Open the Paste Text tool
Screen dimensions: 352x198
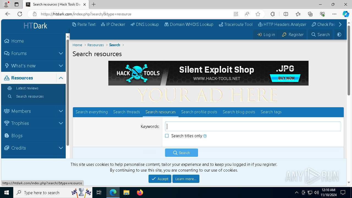[x=84, y=24]
